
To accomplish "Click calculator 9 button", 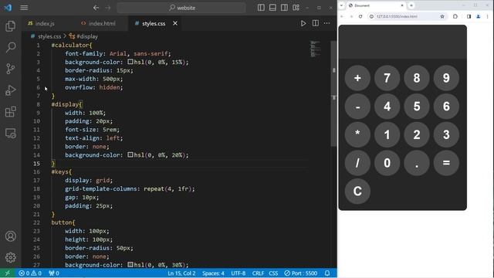I will [446, 78].
